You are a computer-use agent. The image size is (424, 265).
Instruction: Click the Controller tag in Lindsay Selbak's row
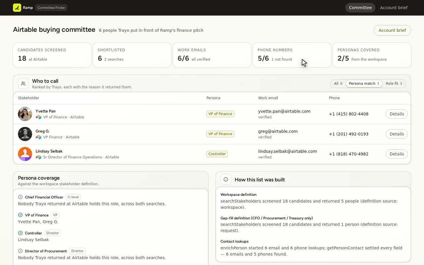[x=217, y=154]
